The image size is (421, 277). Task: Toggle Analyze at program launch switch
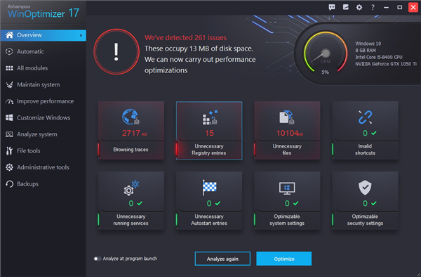click(x=98, y=259)
